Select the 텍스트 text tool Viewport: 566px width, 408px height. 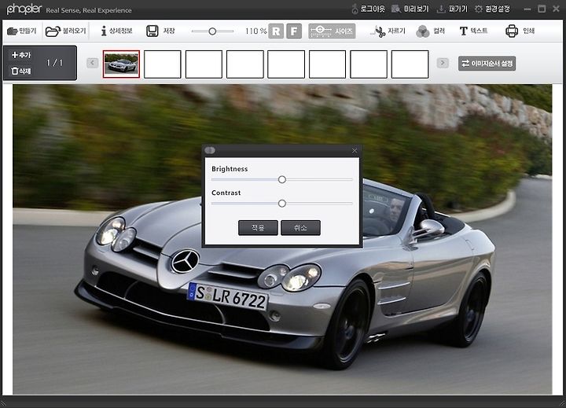pos(473,31)
